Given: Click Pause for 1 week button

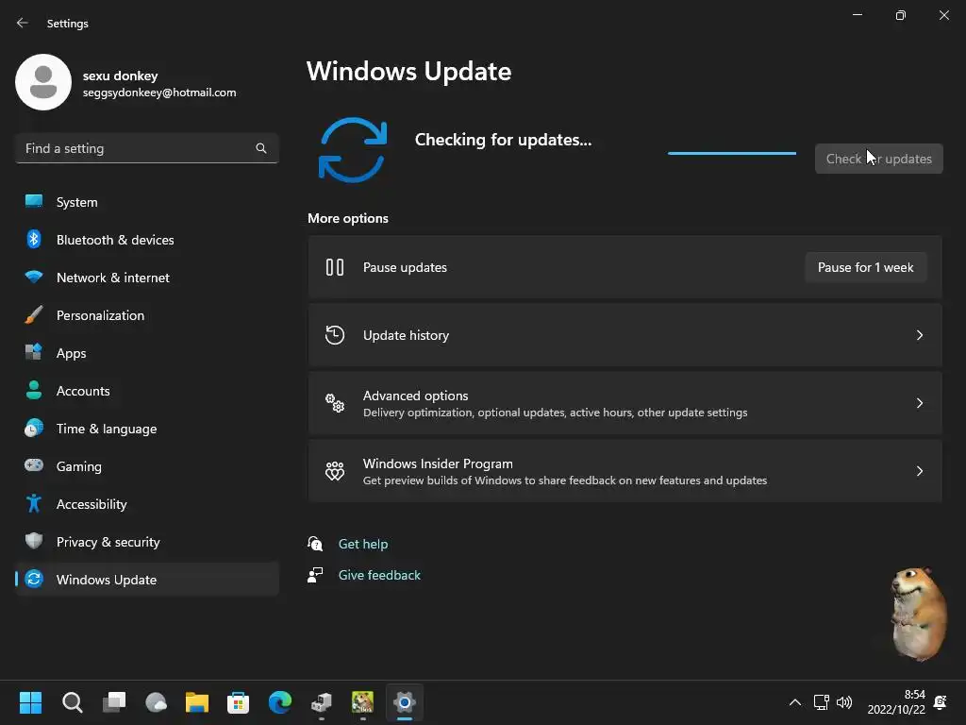Looking at the screenshot, I should pos(866,267).
